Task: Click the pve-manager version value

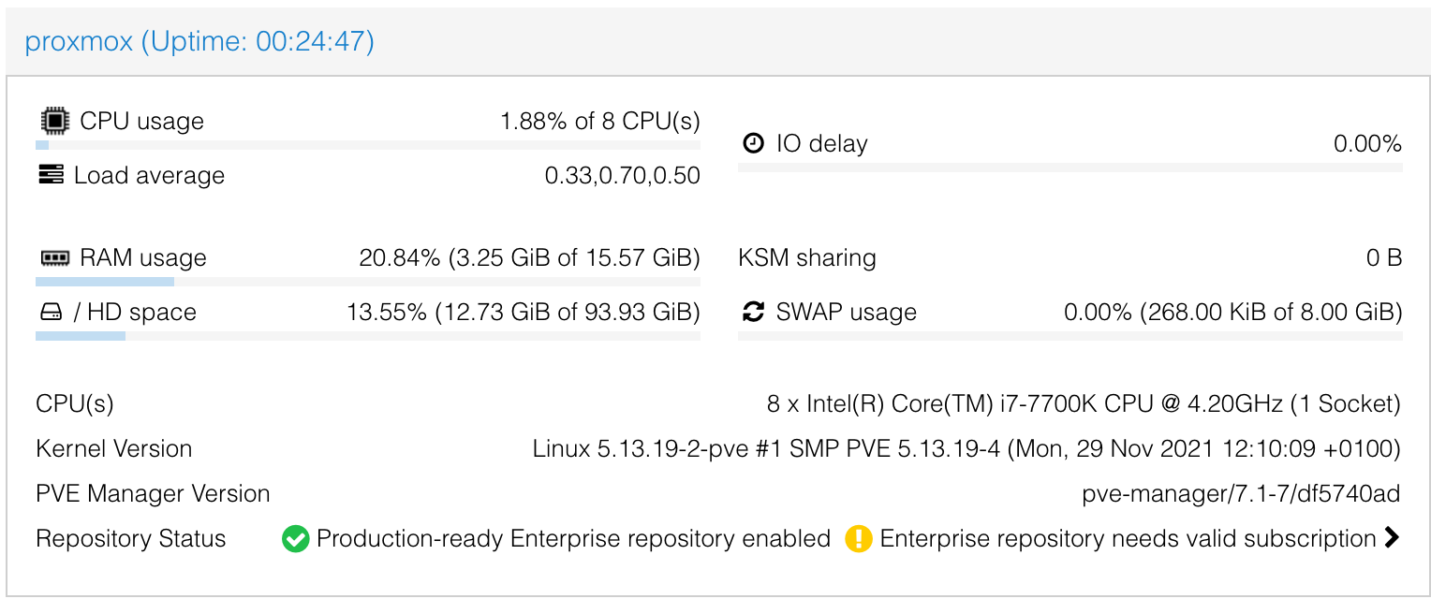Action: point(1242,494)
